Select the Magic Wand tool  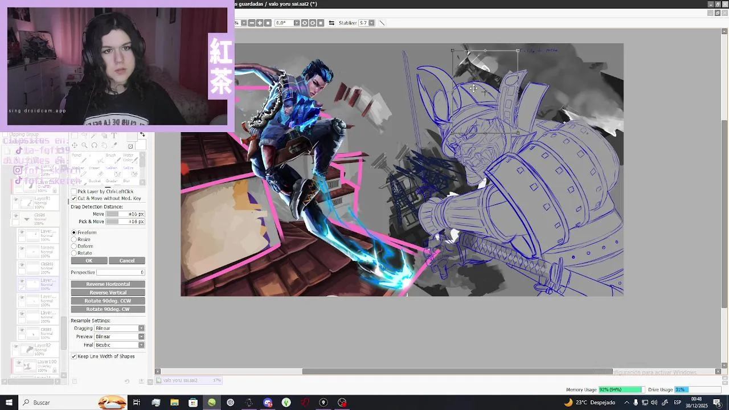pos(93,136)
